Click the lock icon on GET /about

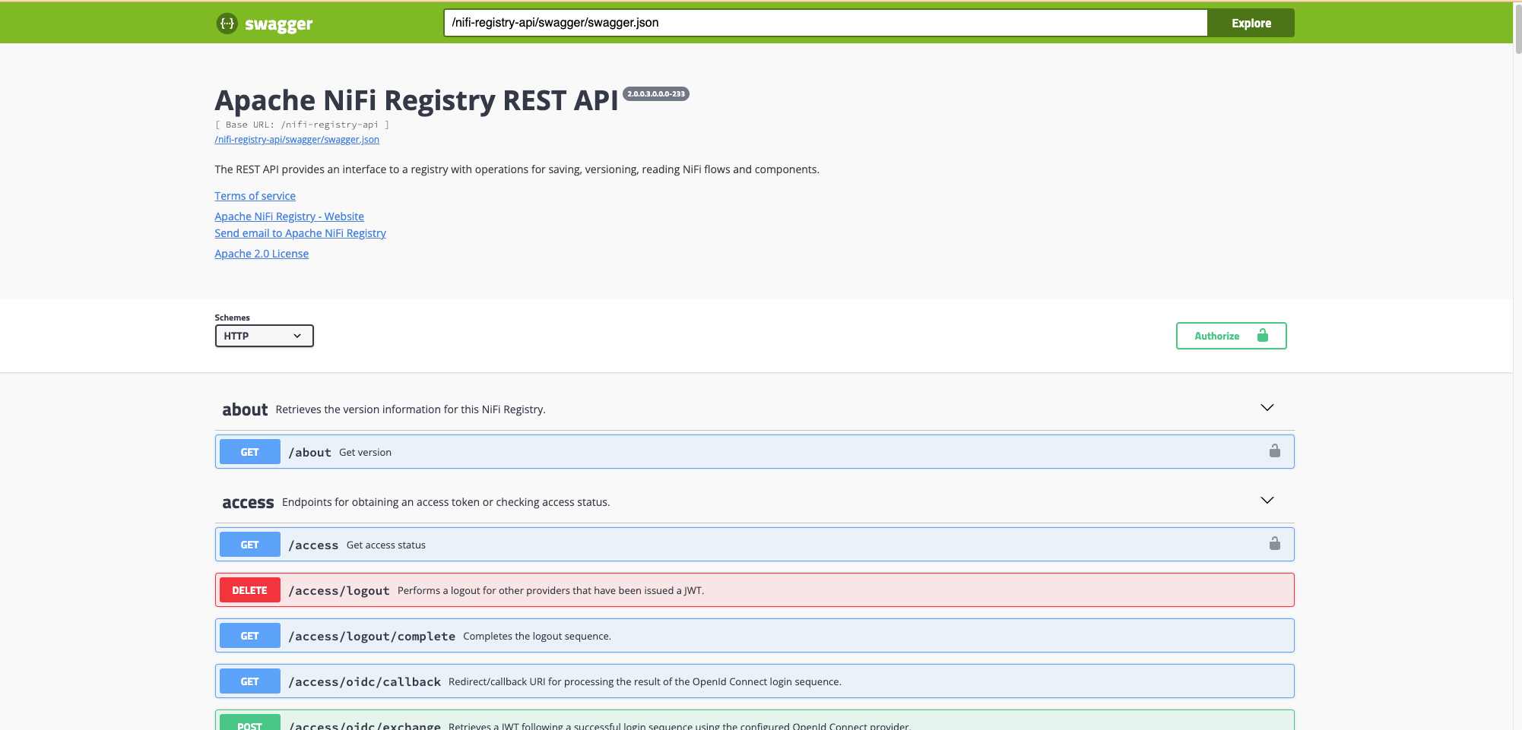[1274, 451]
